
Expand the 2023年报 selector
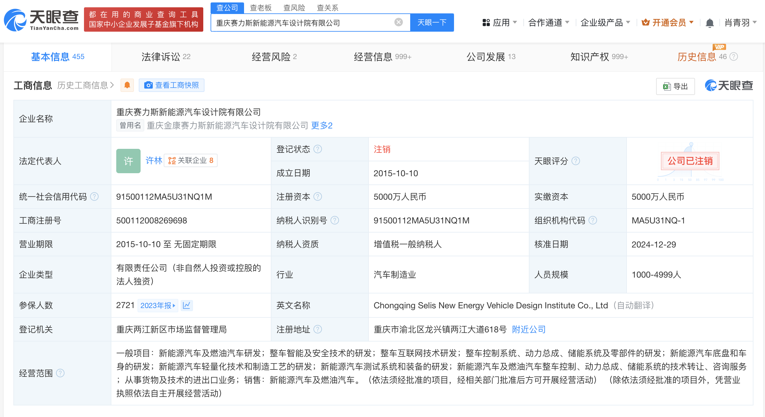click(158, 305)
